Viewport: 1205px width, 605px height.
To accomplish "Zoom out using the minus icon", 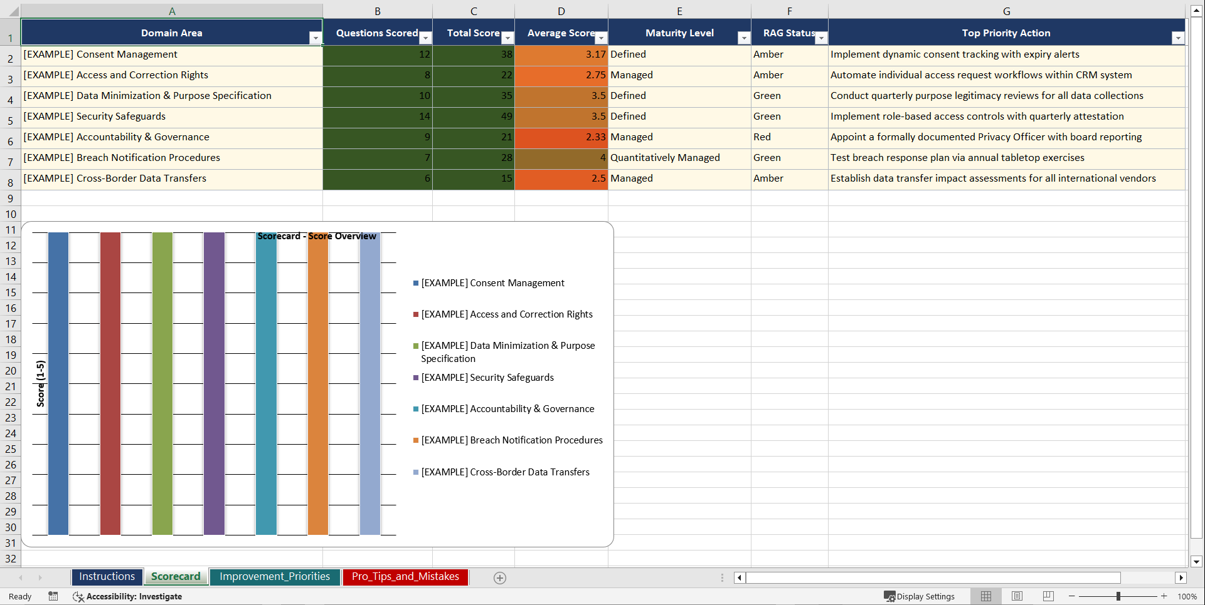I will [x=1072, y=596].
